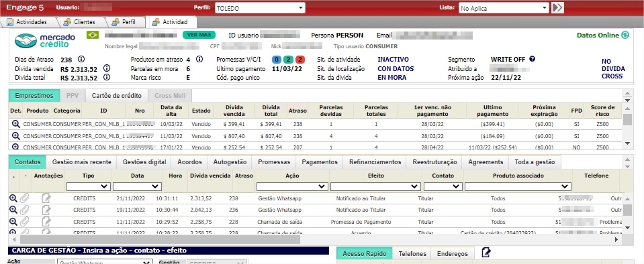Click info icon next to Dias de Atraso
The image size is (644, 264).
click(x=81, y=59)
